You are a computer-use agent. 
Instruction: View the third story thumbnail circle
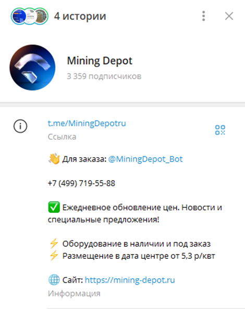pyautogui.click(x=41, y=16)
